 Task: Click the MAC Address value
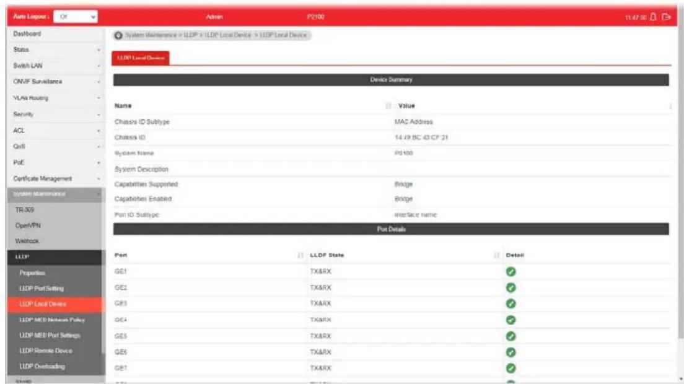413,121
